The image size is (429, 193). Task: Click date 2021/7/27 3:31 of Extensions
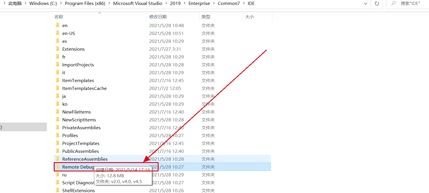pyautogui.click(x=166, y=49)
